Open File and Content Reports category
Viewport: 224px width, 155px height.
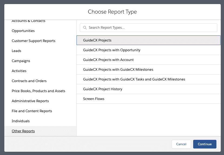click(32, 111)
